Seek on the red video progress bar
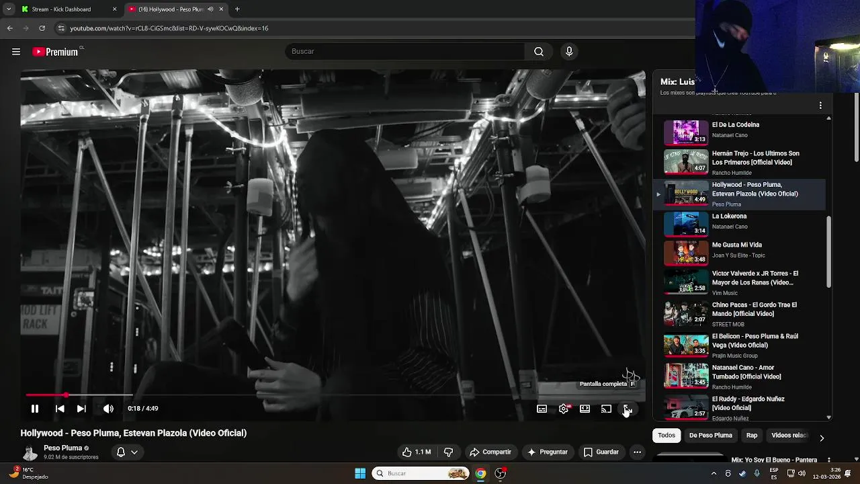The width and height of the screenshot is (860, 484). [333, 395]
